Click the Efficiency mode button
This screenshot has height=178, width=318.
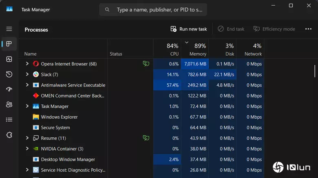[x=274, y=29]
